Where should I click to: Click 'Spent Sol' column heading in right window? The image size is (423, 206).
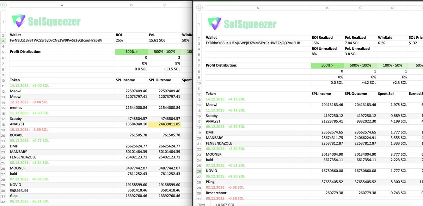coord(386,94)
